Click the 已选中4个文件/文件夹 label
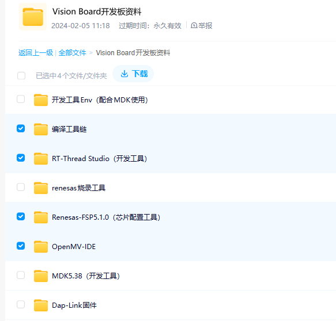The height and width of the screenshot is (321, 336). (71, 76)
